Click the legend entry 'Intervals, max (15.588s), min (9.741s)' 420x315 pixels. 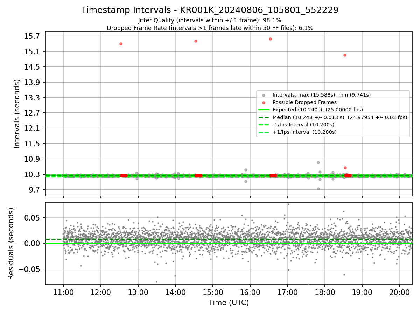(322, 95)
